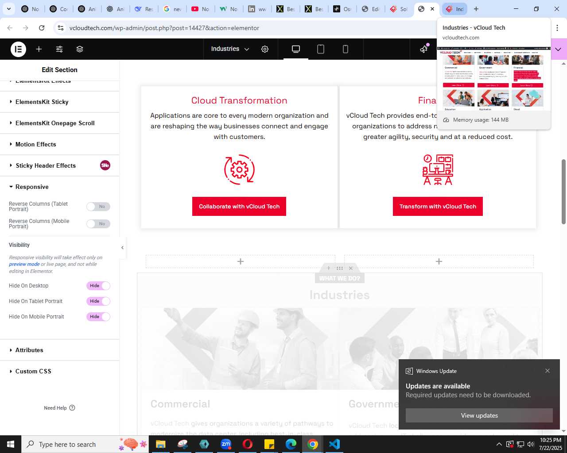Open Site Settings sliders icon
The image size is (567, 453).
click(x=59, y=49)
